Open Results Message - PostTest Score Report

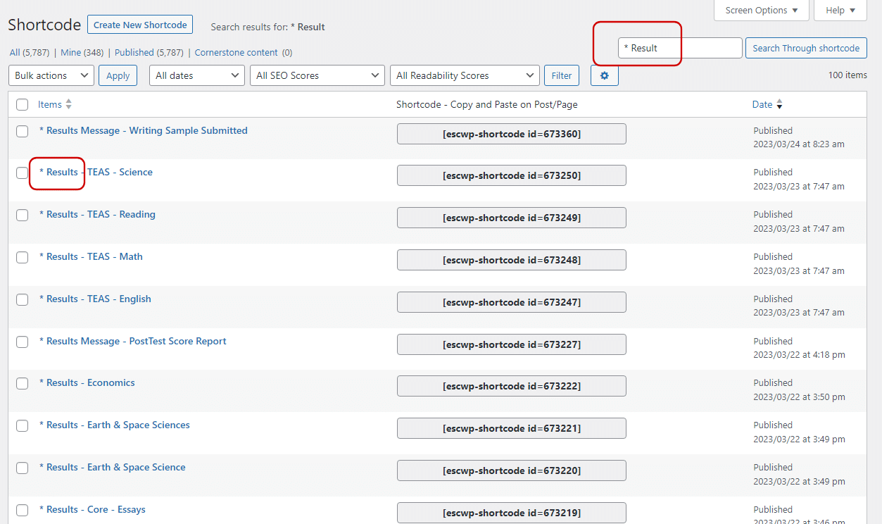133,341
